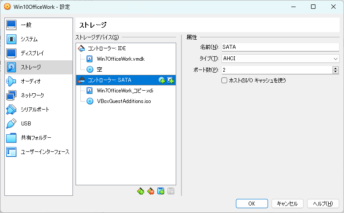
Task: Open the タイプ dropdown showing AHCI
Action: 280,59
